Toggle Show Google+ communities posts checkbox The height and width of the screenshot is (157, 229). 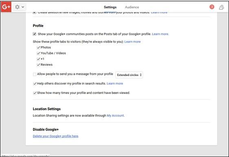(x=35, y=34)
